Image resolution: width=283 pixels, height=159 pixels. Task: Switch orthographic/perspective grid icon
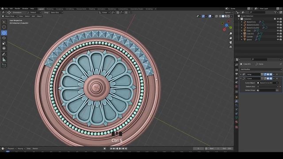point(231,47)
